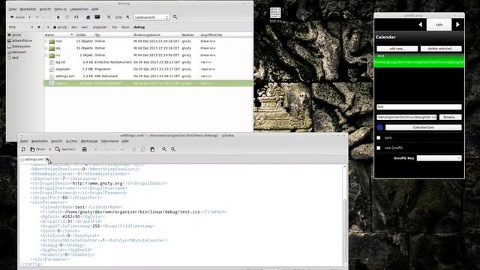Click the gnuty breadcrumb path button

pyautogui.click(x=60, y=27)
